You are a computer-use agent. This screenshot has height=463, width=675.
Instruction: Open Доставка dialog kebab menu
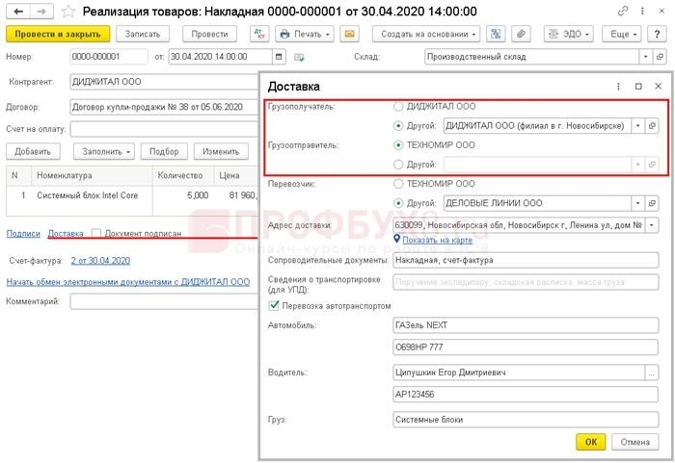click(618, 87)
